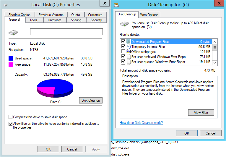
Task: Toggle Per user archived Windows Error Report checkbox
Action: [x=123, y=56]
